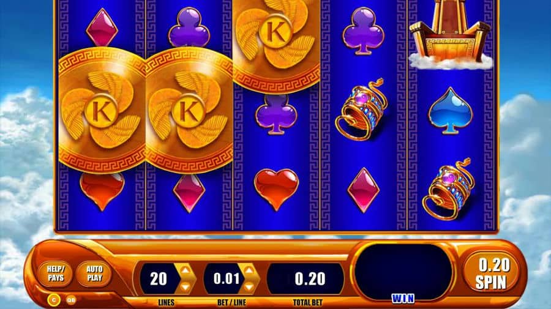Lower the BET / LINE amount
The height and width of the screenshot is (309, 551).
tap(249, 287)
